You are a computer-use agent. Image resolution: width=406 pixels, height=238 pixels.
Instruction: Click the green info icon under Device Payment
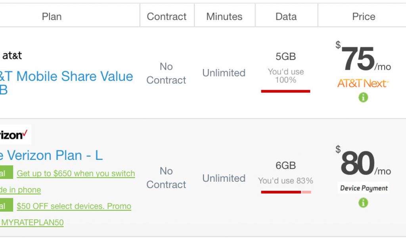tap(363, 203)
